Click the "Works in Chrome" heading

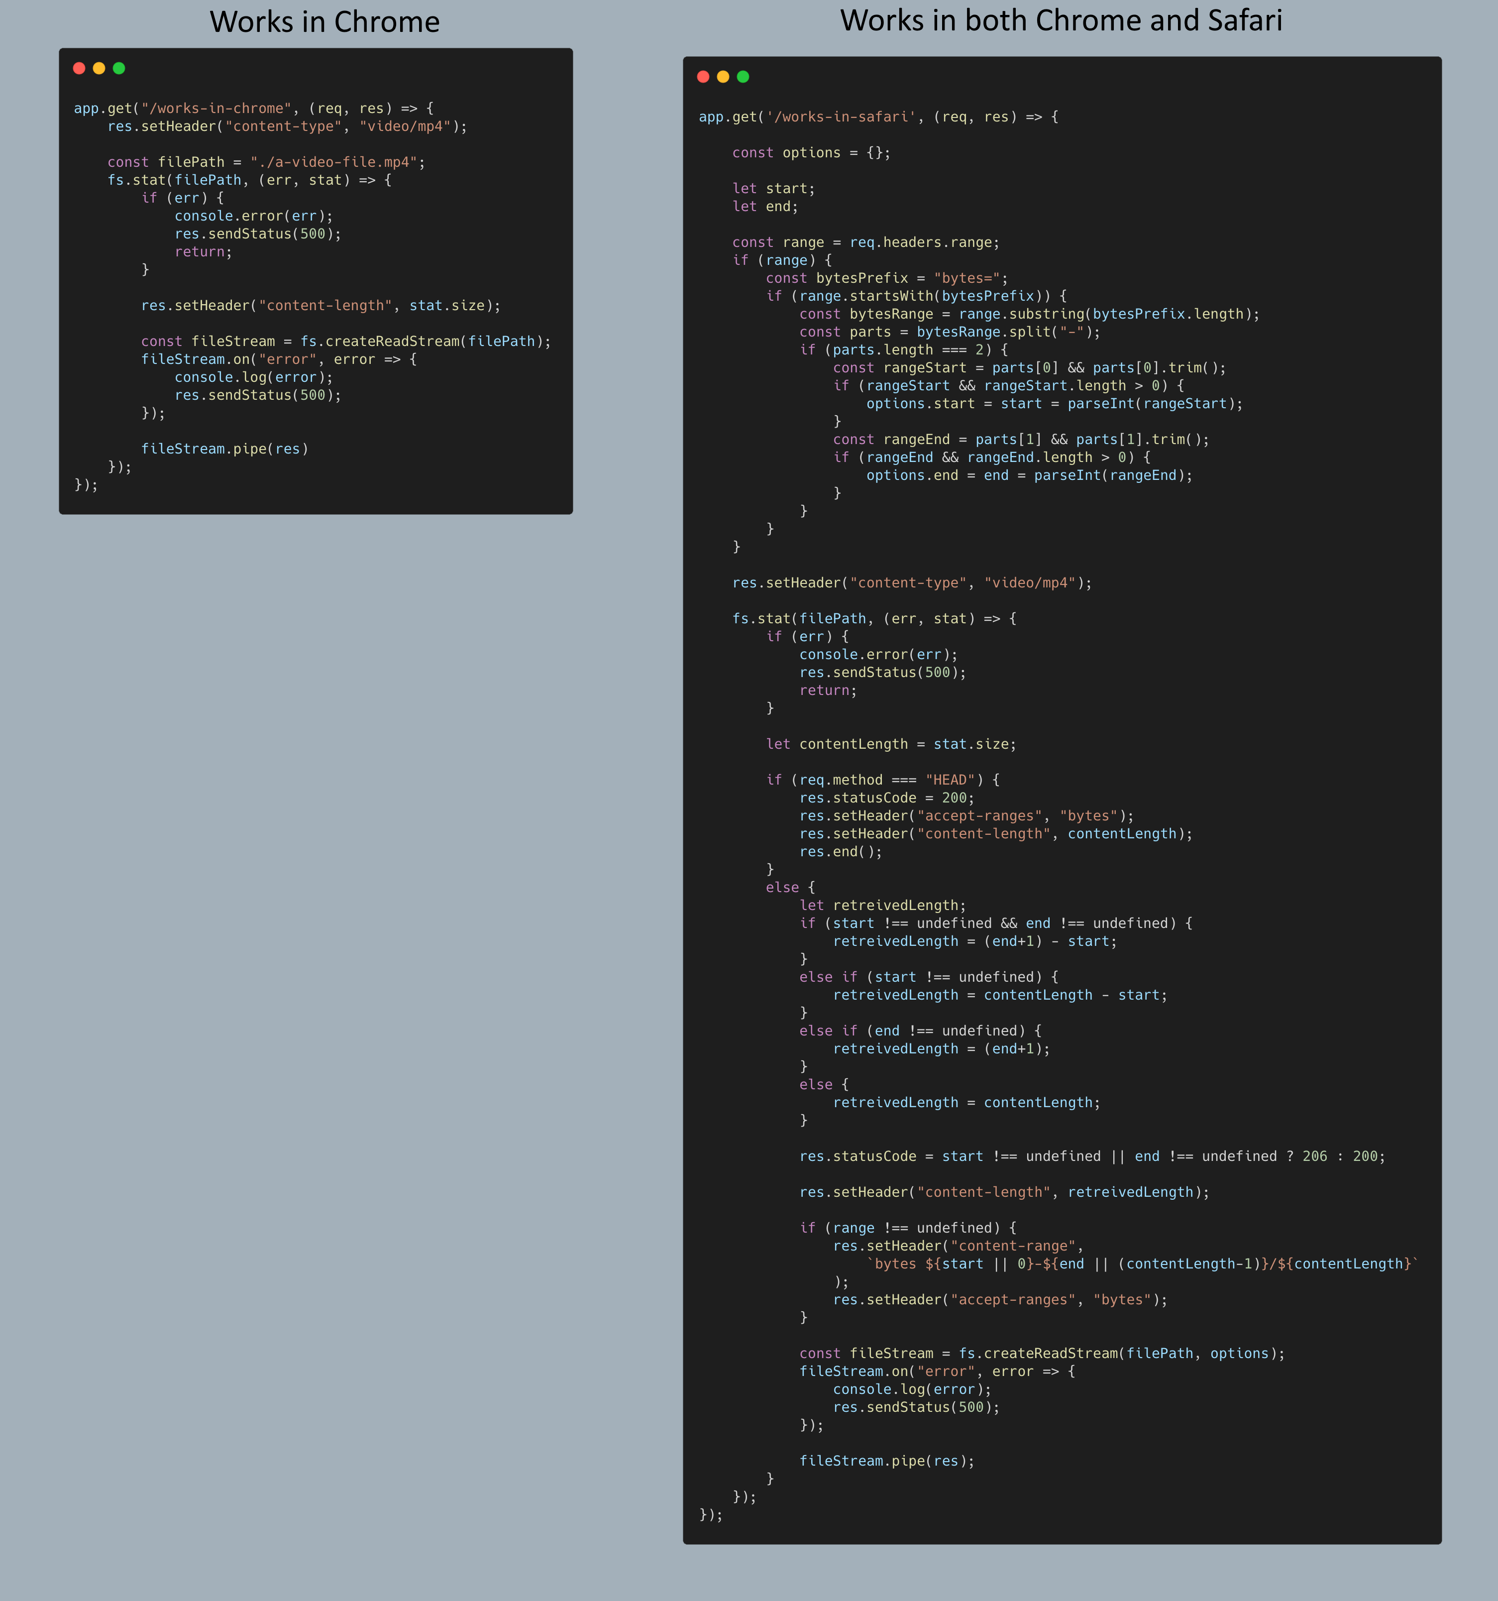click(324, 22)
